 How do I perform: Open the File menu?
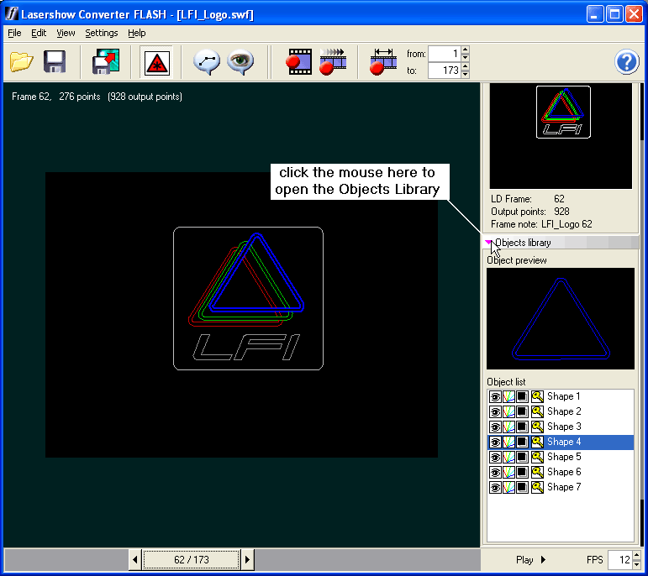(x=14, y=33)
